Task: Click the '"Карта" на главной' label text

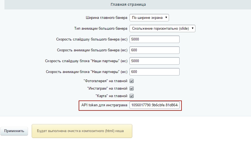Action: 111,96
